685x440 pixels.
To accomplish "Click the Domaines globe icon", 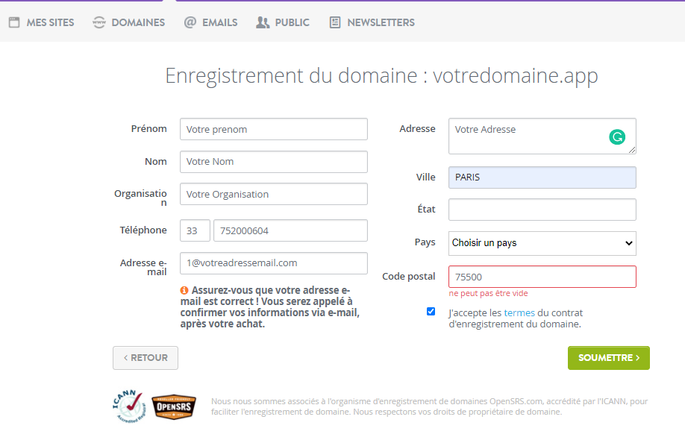I will (99, 22).
